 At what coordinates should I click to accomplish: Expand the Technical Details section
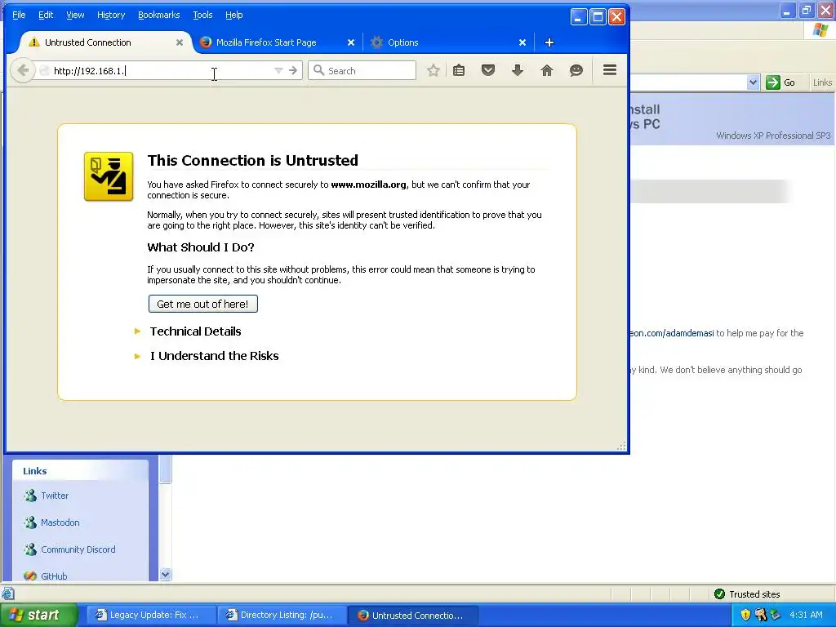point(195,331)
